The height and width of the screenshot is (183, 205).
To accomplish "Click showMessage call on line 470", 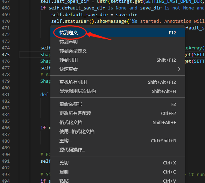I will pyautogui.click(x=112, y=21).
